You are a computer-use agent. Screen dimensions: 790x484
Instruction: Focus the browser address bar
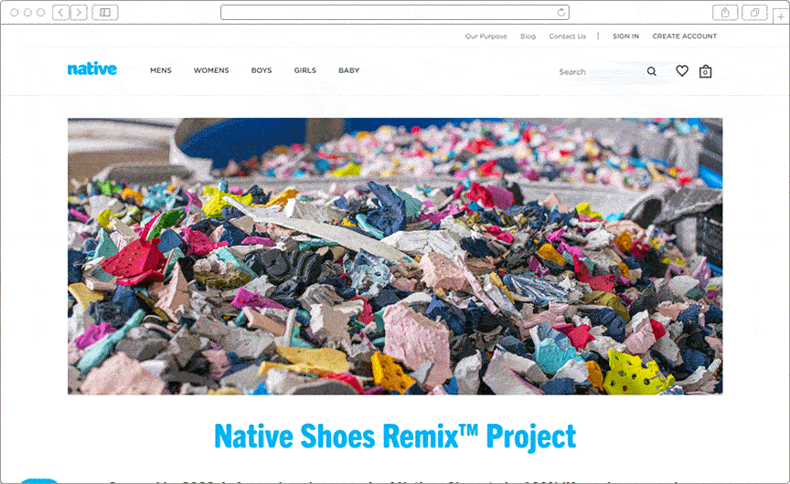pyautogui.click(x=395, y=13)
